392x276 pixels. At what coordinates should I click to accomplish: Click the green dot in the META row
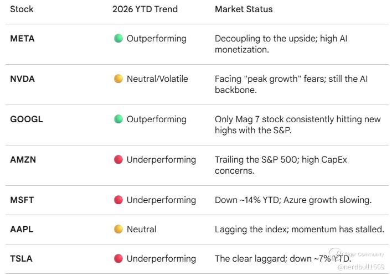point(118,39)
